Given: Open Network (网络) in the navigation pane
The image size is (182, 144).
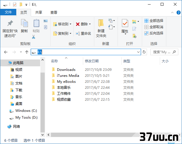Looking at the screenshot, I should tap(14, 126).
